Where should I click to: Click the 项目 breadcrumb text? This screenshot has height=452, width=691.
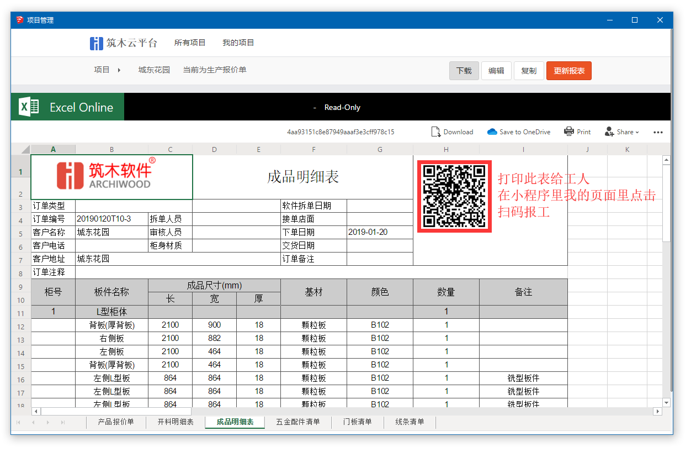[x=102, y=70]
